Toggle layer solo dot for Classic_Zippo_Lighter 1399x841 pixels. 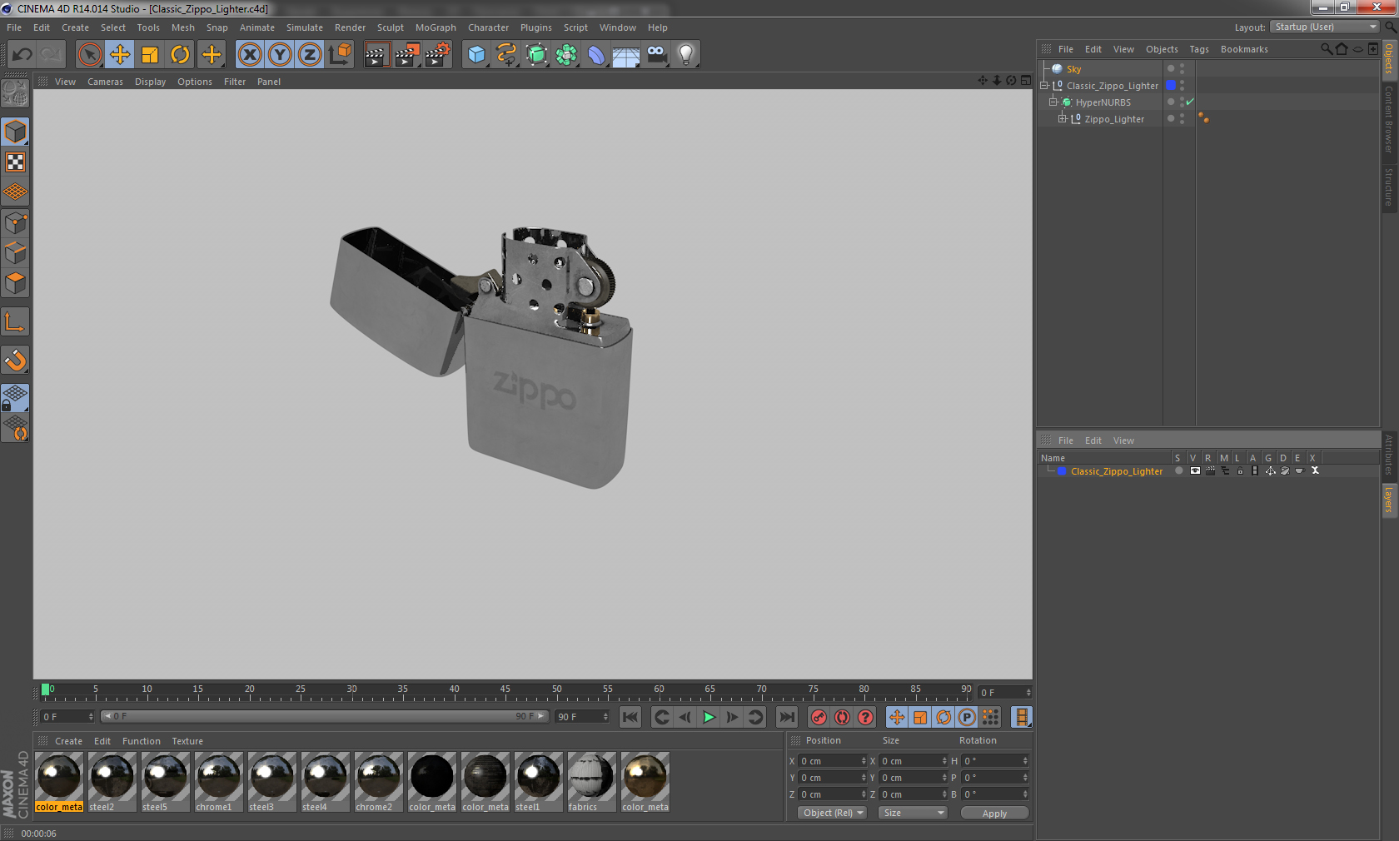(x=1178, y=470)
